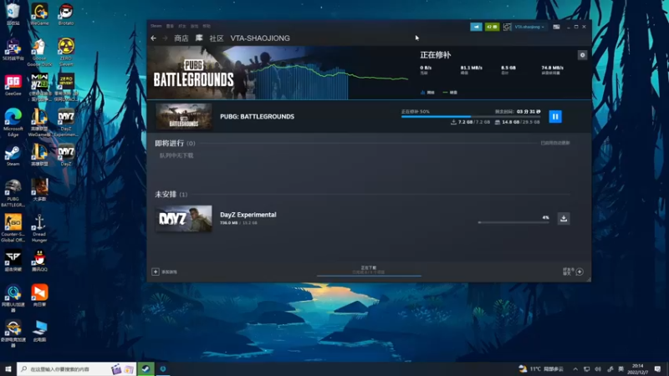The height and width of the screenshot is (376, 669).
Task: Open the Goose Goose Duck desktop icon
Action: [39, 52]
